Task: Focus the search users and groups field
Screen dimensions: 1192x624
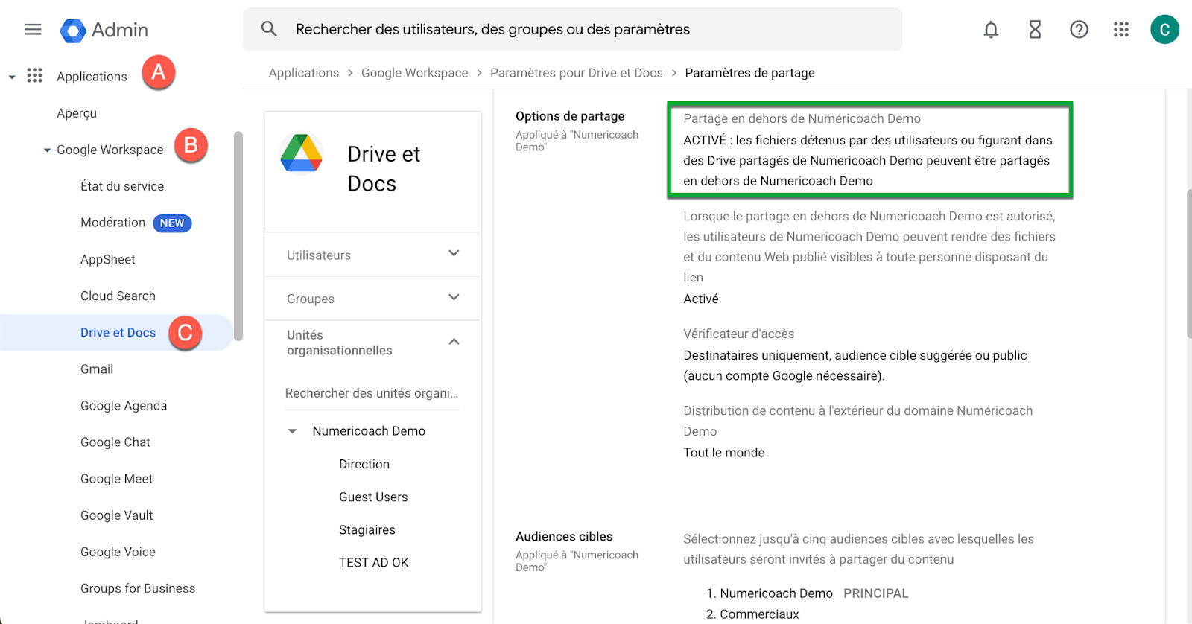Action: pos(572,29)
